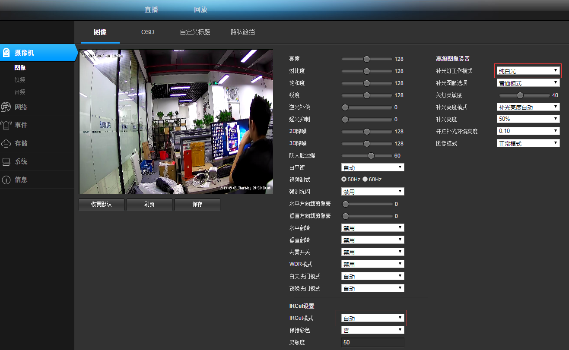Click the storage cloud icon

(x=6, y=143)
